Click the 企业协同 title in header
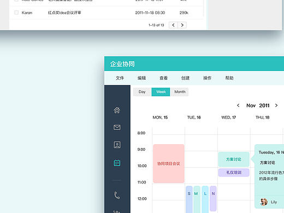 [122, 64]
